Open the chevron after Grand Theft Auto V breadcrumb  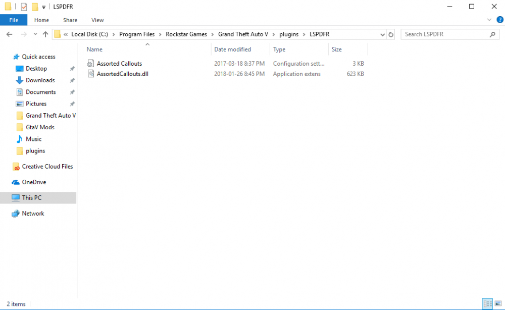(x=274, y=34)
